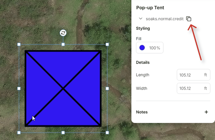The width and height of the screenshot is (215, 140).
Task: Click the bottom-right corner resize handle
Action: coord(107,132)
